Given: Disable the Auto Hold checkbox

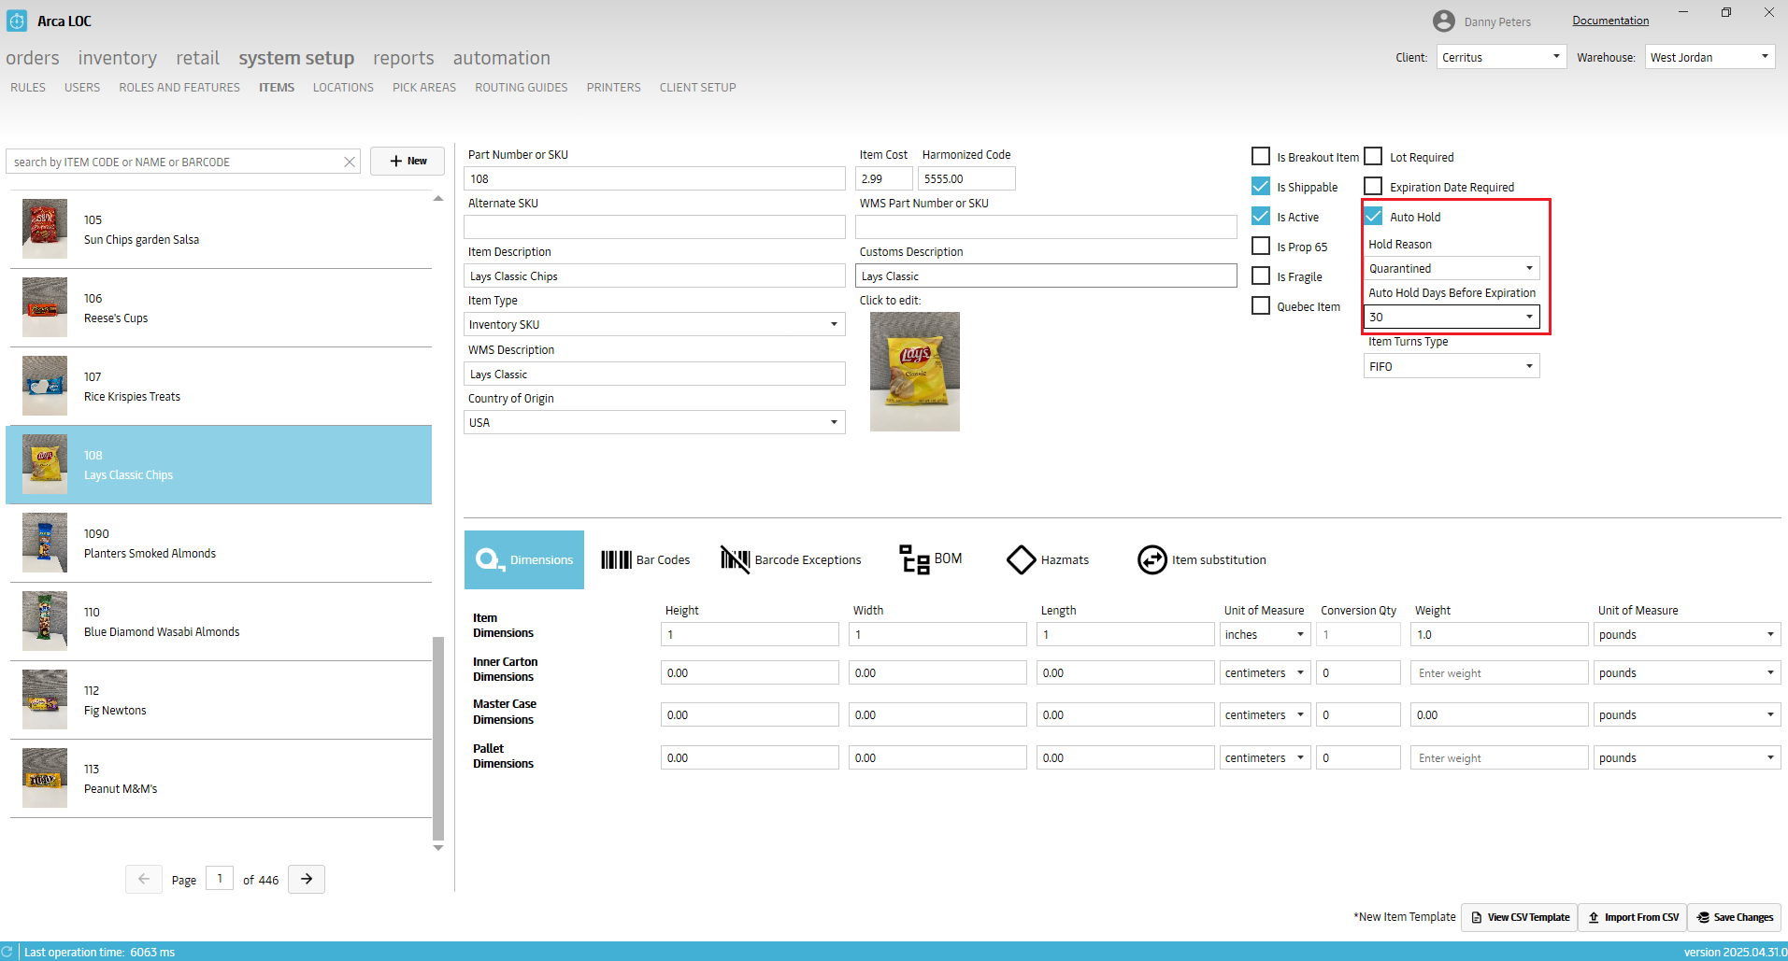Looking at the screenshot, I should tap(1373, 216).
